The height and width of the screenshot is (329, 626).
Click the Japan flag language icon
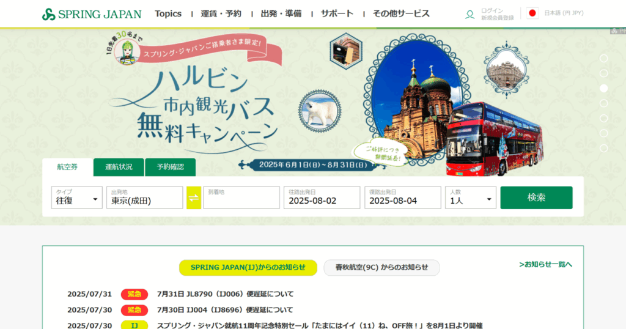pyautogui.click(x=532, y=13)
